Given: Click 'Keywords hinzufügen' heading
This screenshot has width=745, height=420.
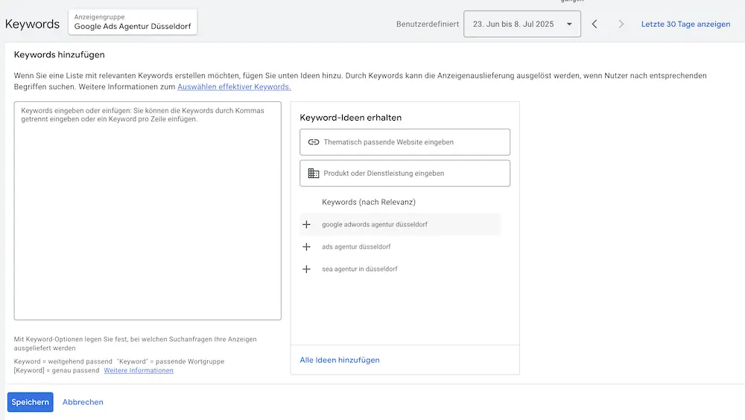Looking at the screenshot, I should 60,54.
